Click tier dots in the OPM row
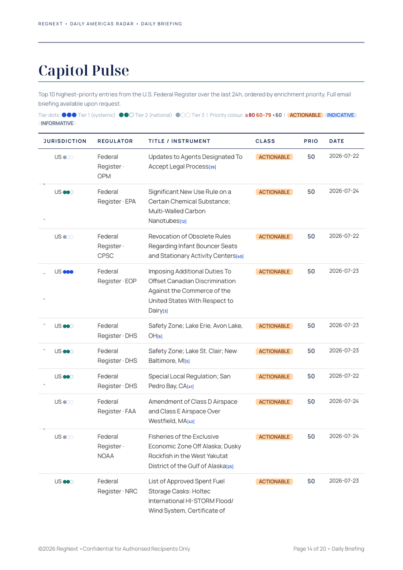 click(x=68, y=157)
